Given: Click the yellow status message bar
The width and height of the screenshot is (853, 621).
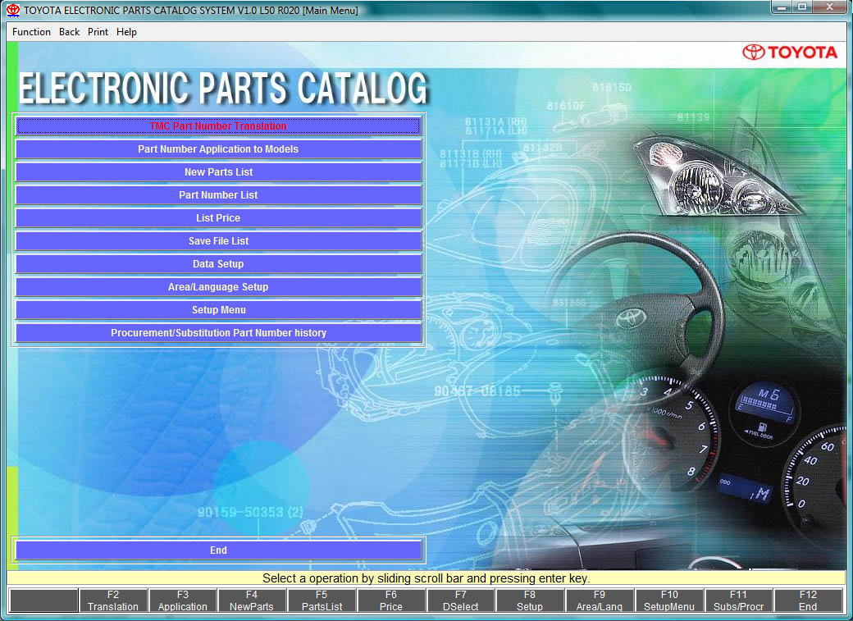Looking at the screenshot, I should point(426,578).
